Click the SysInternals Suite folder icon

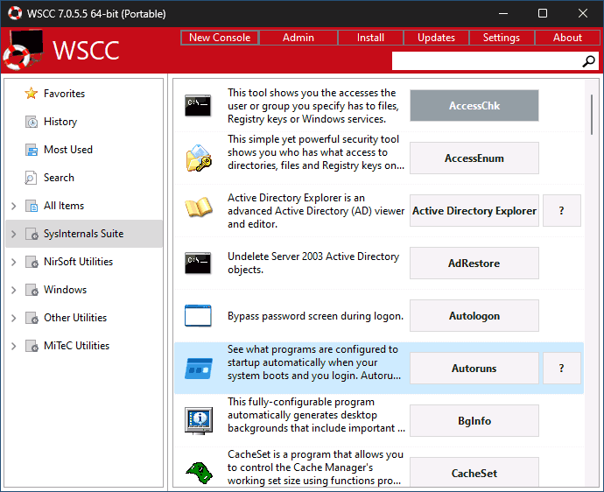[32, 234]
